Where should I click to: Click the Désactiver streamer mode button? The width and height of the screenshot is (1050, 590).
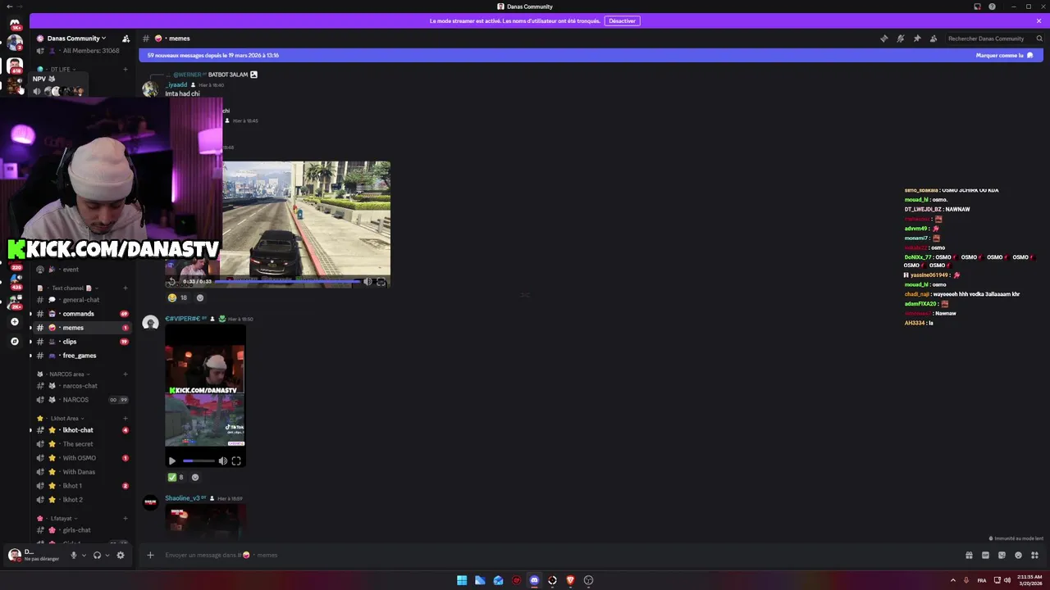(622, 20)
